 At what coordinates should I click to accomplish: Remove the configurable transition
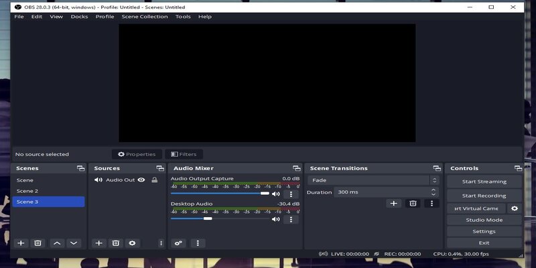[413, 204]
